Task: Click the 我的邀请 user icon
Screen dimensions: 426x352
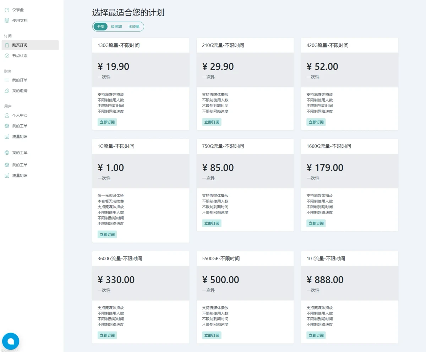Action: pyautogui.click(x=7, y=91)
